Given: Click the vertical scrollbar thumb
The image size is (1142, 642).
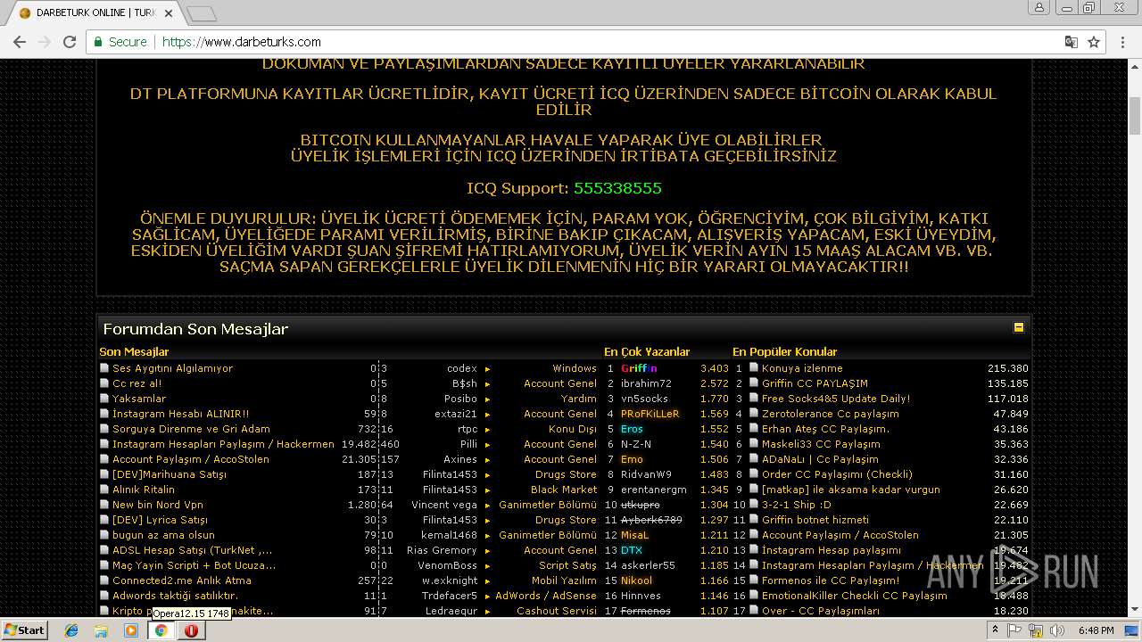Looking at the screenshot, I should 1135,116.
